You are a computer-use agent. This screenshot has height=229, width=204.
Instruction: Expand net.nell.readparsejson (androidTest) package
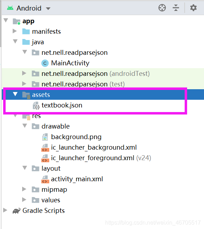pyautogui.click(x=24, y=73)
